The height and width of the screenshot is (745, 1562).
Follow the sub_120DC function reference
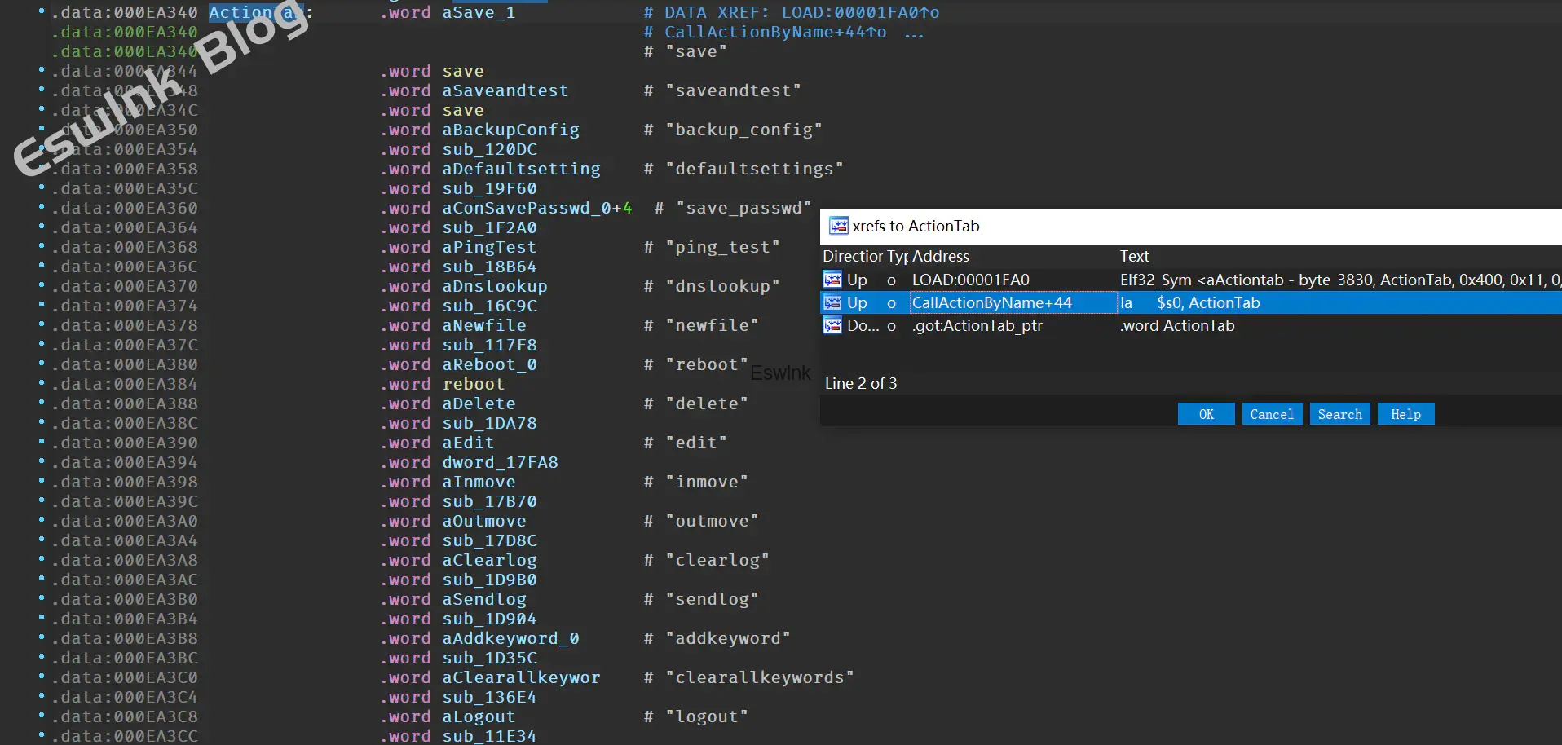tap(489, 149)
